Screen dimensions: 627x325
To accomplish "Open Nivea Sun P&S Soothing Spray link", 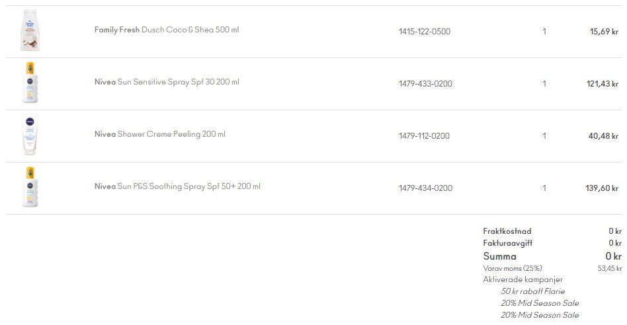I will [x=177, y=186].
